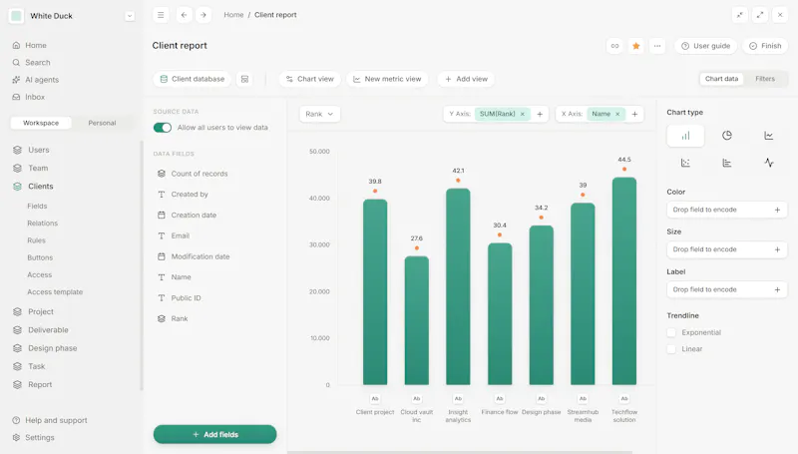The image size is (798, 454).
Task: Add another X Axis field with plus
Action: click(x=634, y=114)
